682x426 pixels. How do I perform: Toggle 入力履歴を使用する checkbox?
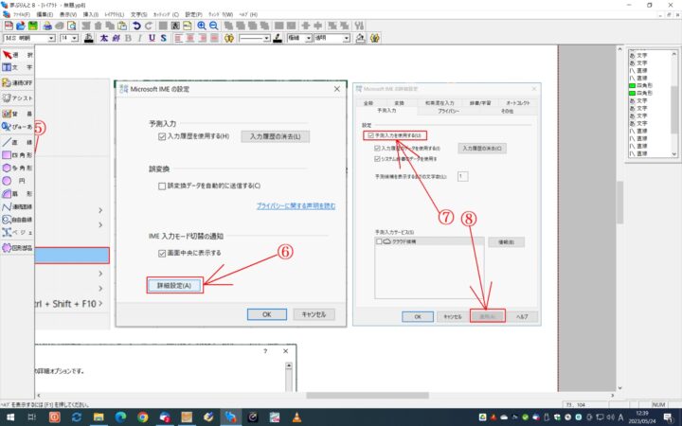pos(163,137)
